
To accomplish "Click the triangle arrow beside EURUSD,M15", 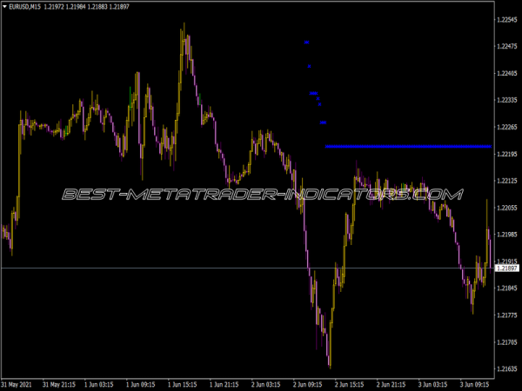I will tap(5, 7).
